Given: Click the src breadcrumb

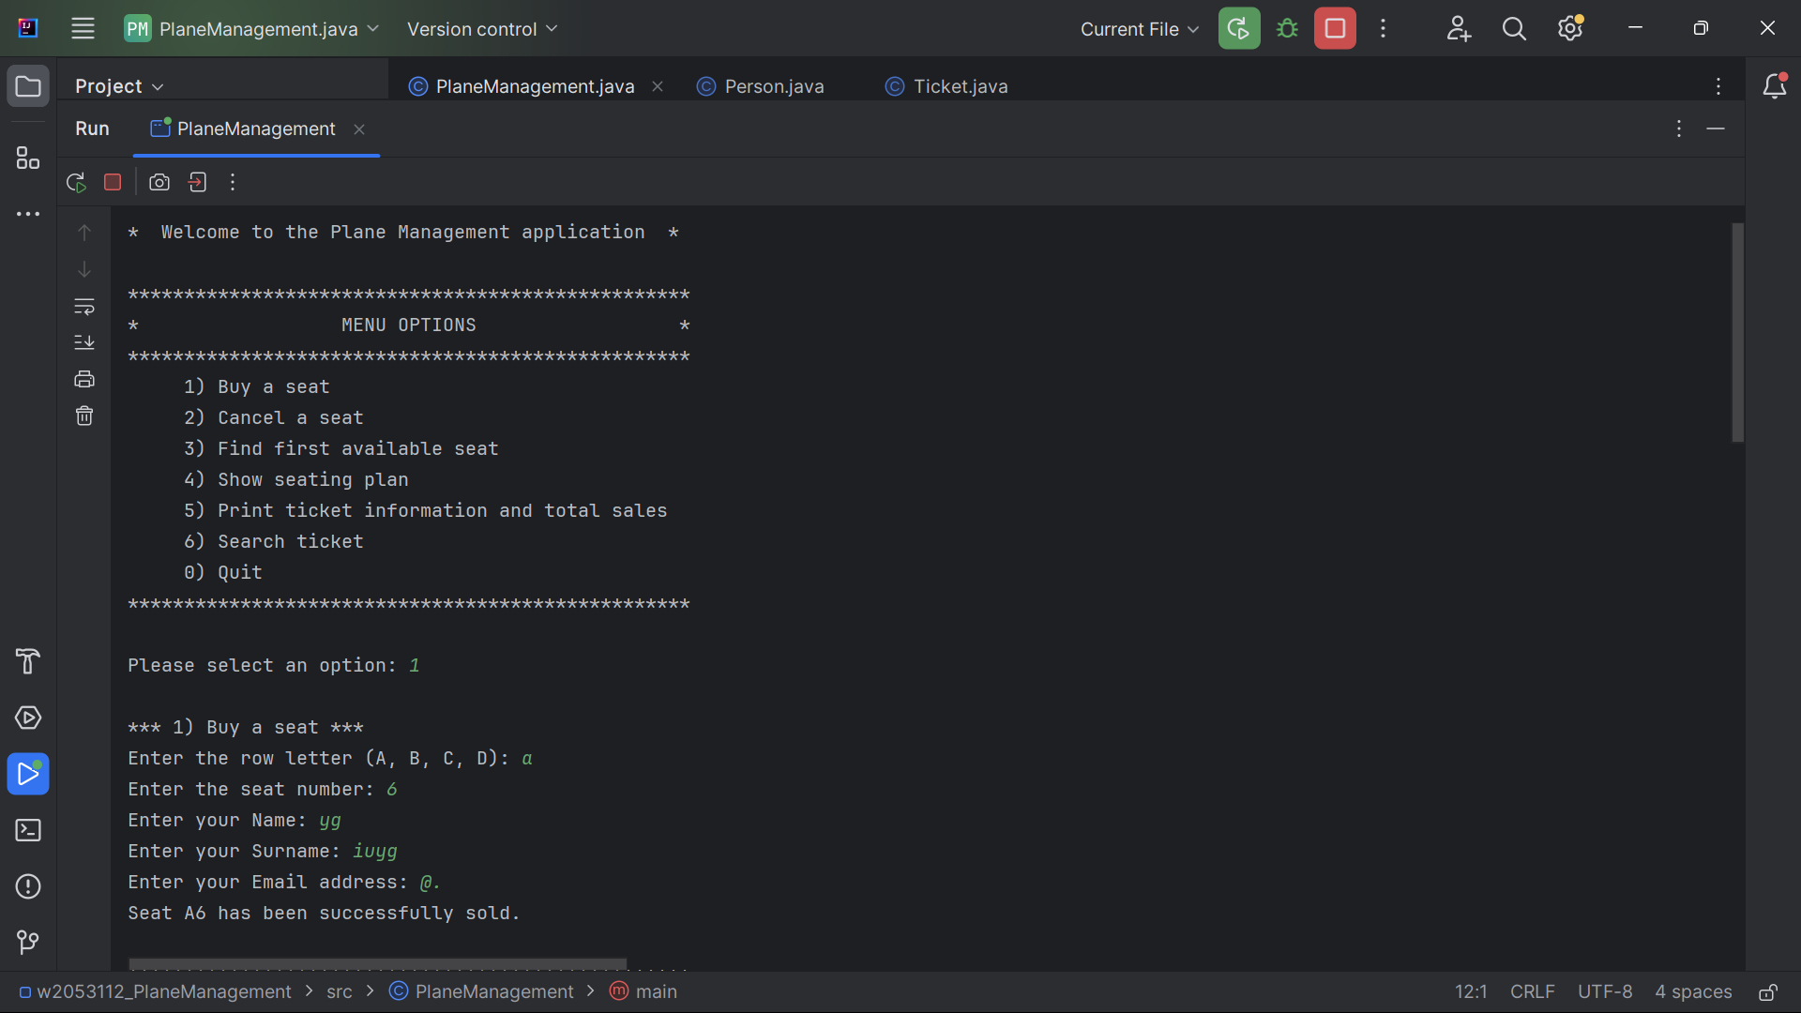Looking at the screenshot, I should pyautogui.click(x=340, y=992).
